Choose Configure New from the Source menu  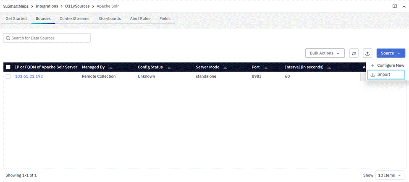(x=390, y=65)
